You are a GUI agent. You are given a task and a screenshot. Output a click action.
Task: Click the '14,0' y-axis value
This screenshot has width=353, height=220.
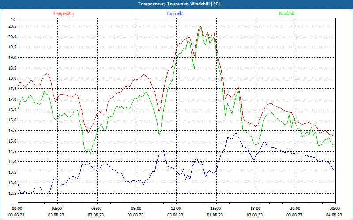pyautogui.click(x=12, y=162)
